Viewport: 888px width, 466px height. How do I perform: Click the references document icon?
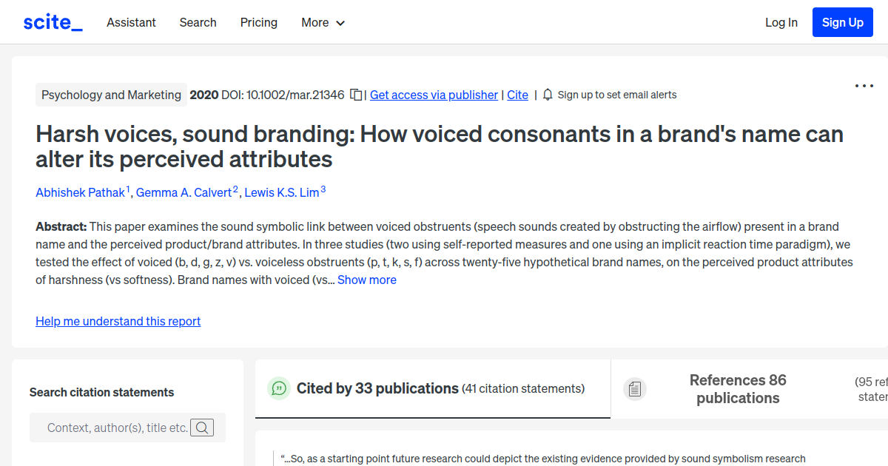click(635, 388)
